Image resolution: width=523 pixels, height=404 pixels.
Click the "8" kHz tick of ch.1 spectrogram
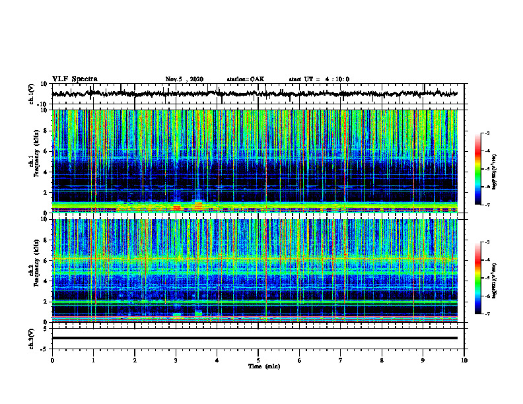click(46, 131)
